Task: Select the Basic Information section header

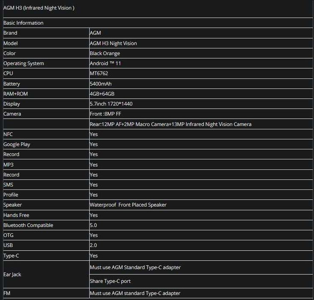Action: [24, 23]
